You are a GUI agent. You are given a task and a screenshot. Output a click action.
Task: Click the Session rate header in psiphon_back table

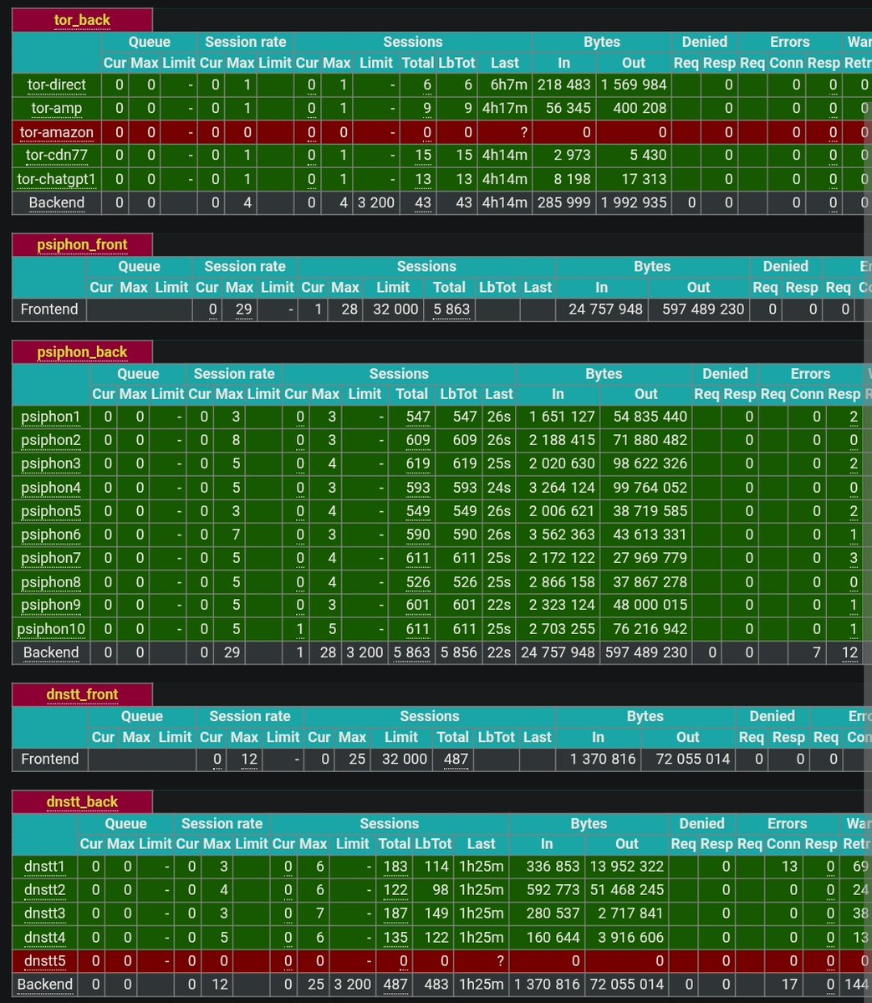(234, 374)
